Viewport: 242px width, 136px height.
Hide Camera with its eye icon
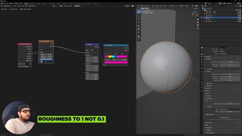tap(238, 12)
